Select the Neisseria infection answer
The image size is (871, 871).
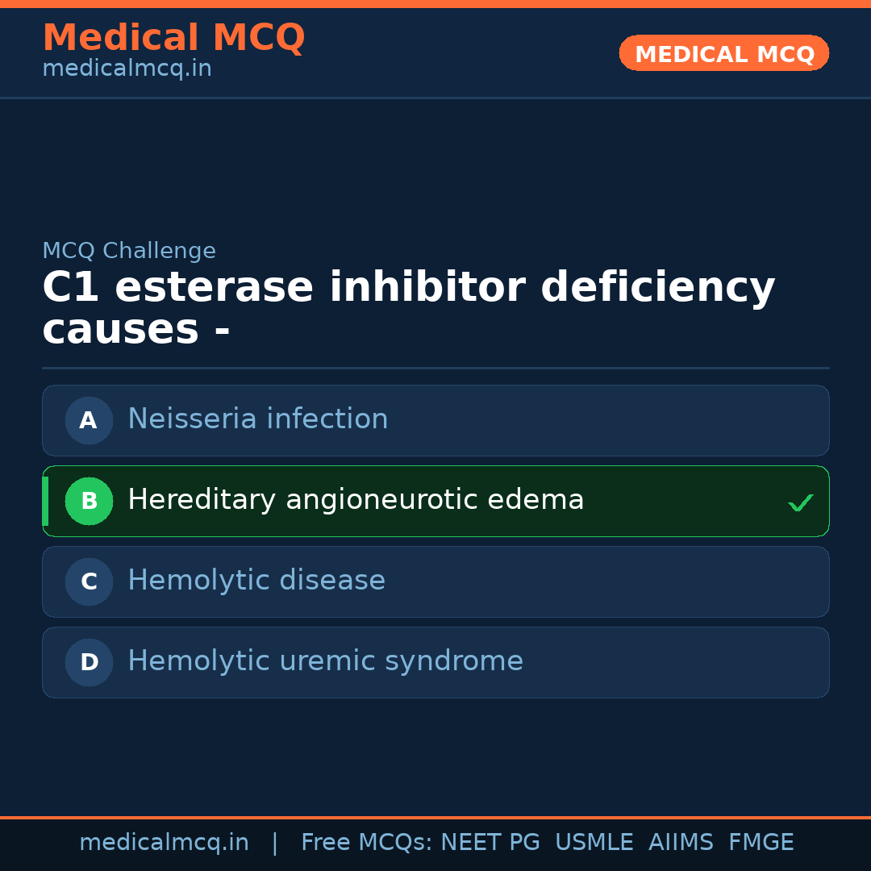click(x=258, y=419)
